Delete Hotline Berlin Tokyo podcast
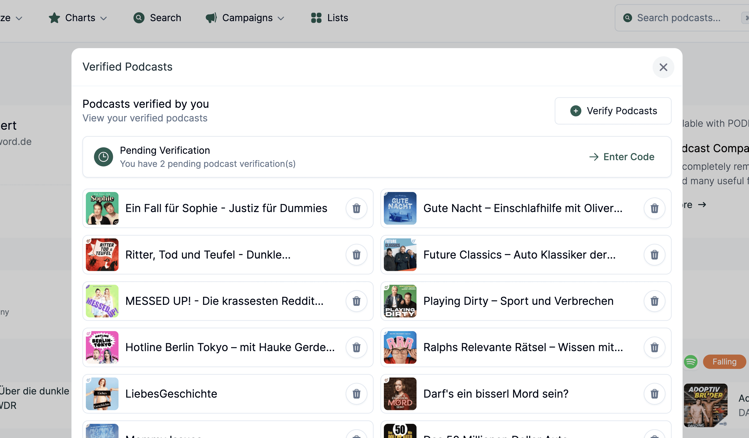The height and width of the screenshot is (438, 749). (x=356, y=347)
